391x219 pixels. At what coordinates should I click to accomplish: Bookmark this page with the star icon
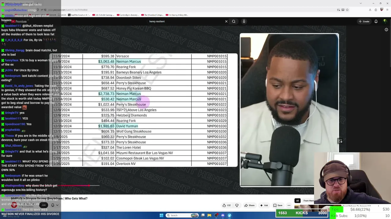pos(347,10)
